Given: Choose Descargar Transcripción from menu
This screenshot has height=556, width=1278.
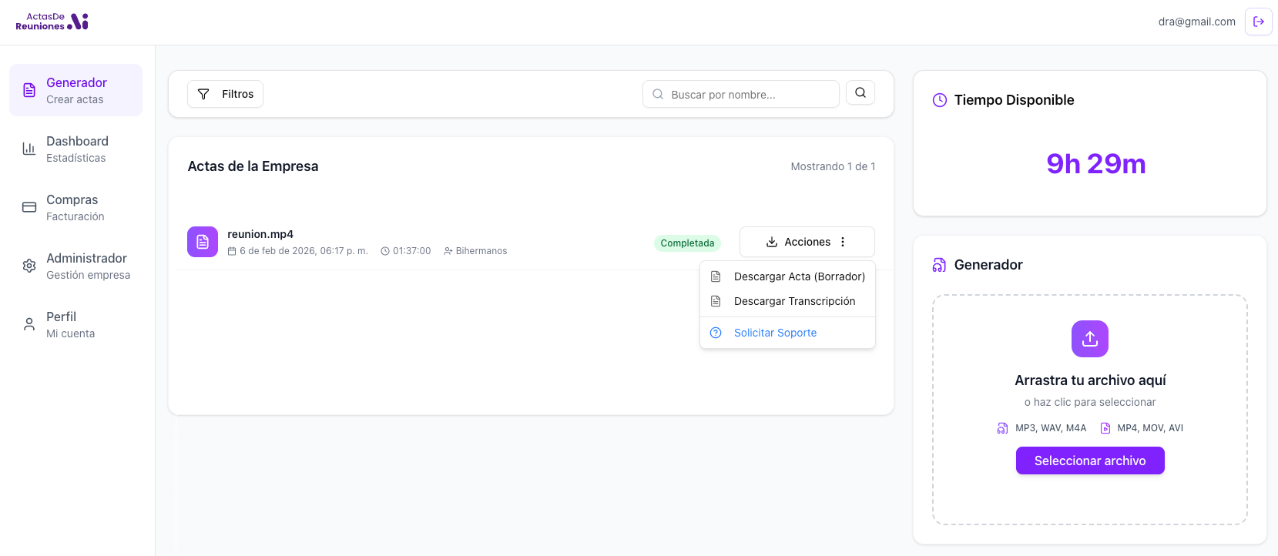Looking at the screenshot, I should tap(794, 301).
